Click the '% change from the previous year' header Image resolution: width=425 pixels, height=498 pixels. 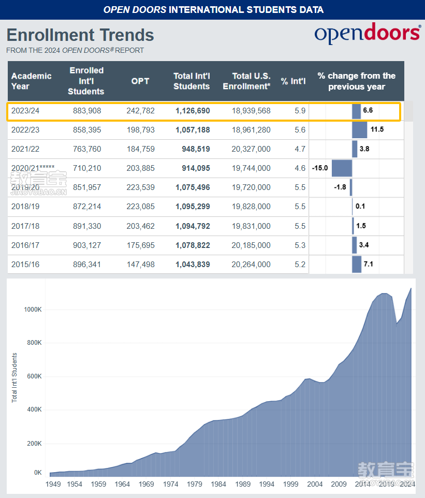click(356, 81)
